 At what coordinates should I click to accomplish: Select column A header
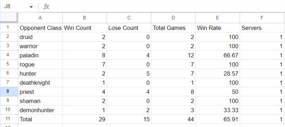(40, 18)
